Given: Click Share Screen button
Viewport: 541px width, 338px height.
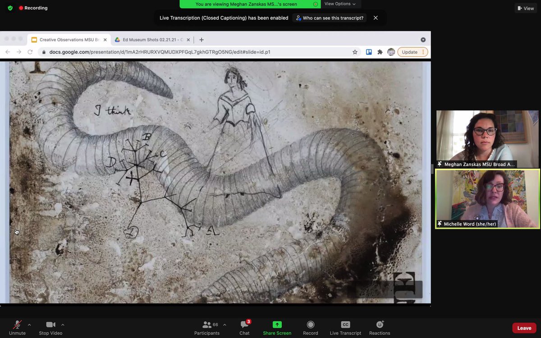Looking at the screenshot, I should [277, 328].
